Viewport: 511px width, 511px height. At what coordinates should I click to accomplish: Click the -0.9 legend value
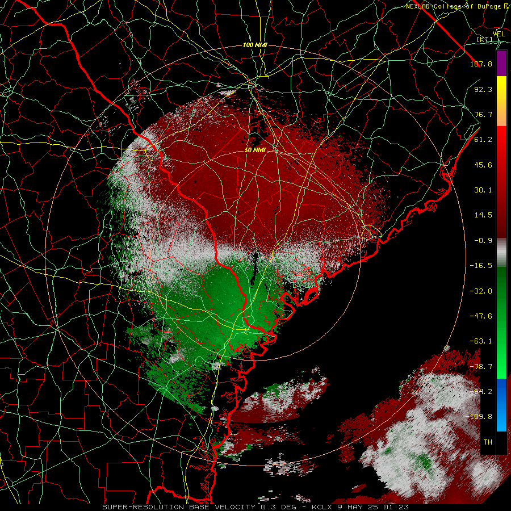click(483, 241)
